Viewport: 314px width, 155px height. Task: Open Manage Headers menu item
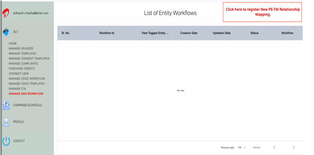[x=21, y=48]
